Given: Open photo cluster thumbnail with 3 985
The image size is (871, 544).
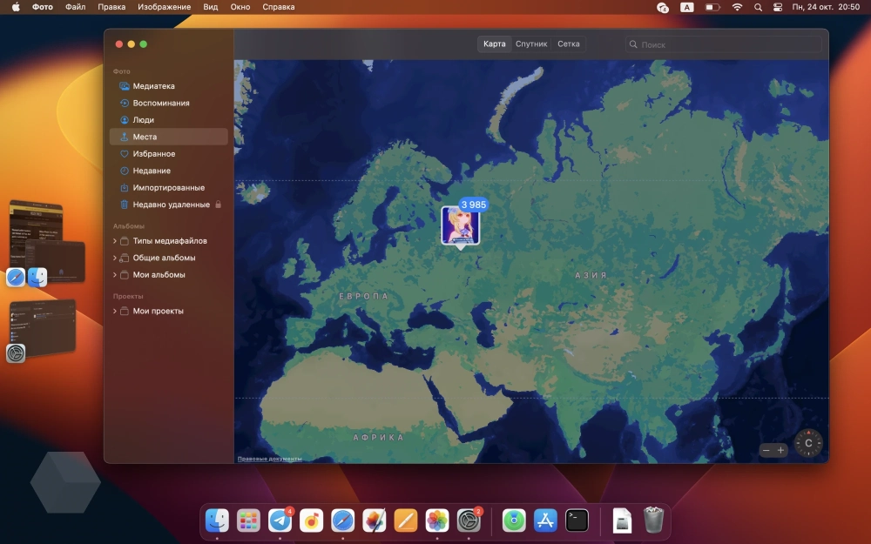Looking at the screenshot, I should click(x=460, y=226).
